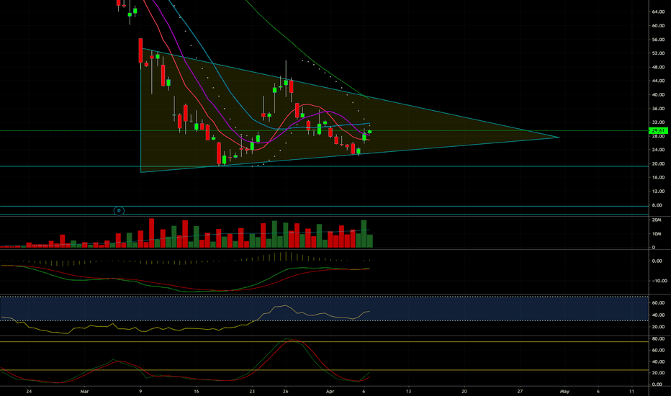The image size is (671, 396).
Task: Click the 32.00 price axis label
Action: pos(658,122)
